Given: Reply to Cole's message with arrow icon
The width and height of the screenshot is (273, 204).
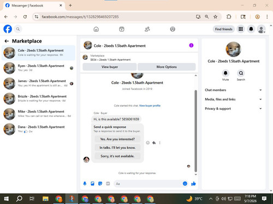Looking at the screenshot, I should coord(154,143).
